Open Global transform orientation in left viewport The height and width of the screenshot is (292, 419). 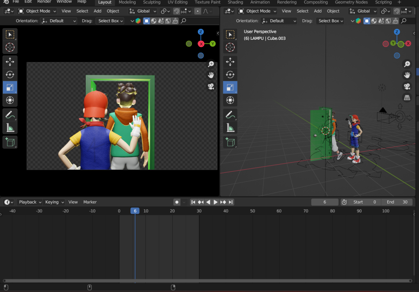pos(143,11)
